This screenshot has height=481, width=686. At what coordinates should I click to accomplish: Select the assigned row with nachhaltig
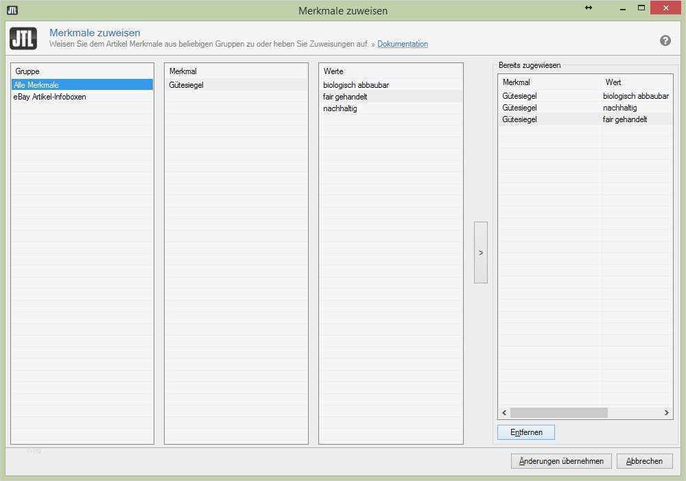coord(583,108)
